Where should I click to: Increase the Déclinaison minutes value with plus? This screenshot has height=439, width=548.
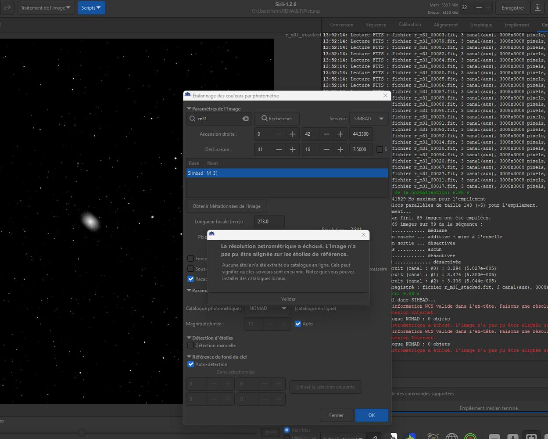point(340,149)
